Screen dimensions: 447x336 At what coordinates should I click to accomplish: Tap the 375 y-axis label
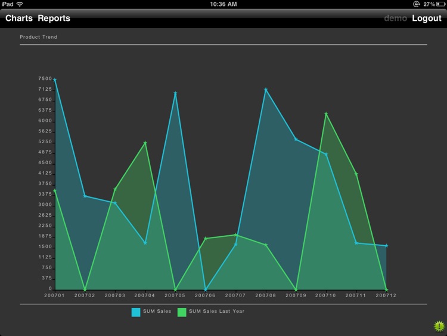(x=47, y=278)
